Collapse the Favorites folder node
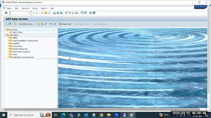 [6, 29]
